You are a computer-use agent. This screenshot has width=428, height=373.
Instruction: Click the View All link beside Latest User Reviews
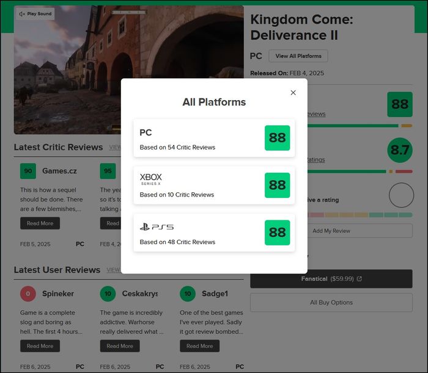point(114,270)
